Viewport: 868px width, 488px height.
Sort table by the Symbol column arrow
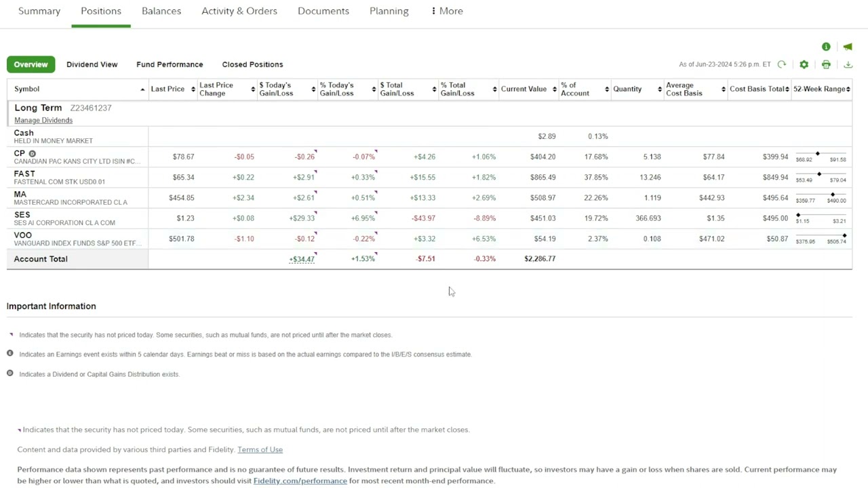point(142,89)
